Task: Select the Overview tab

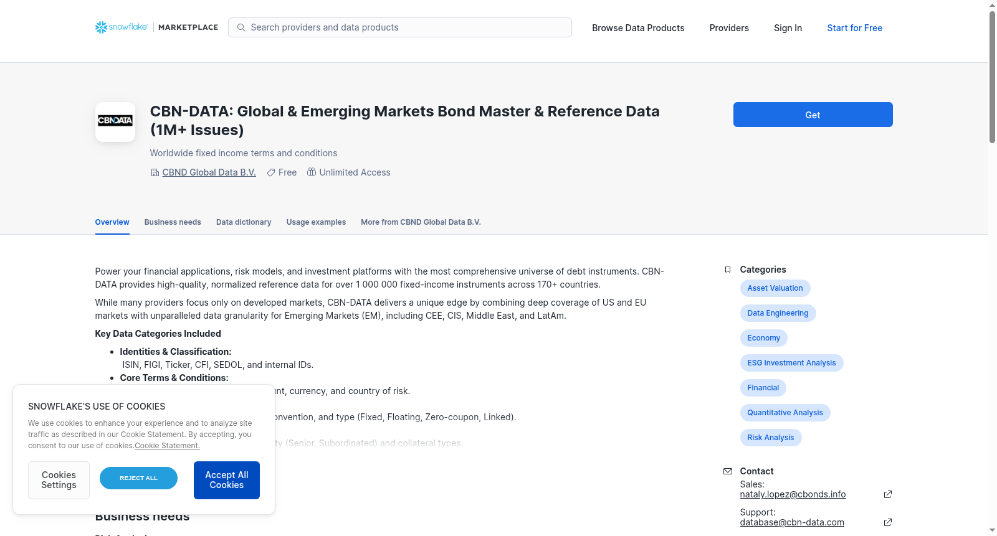Action: point(112,222)
